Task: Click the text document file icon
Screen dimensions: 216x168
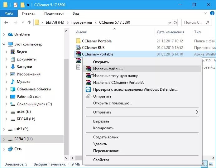Action: (x=78, y=67)
